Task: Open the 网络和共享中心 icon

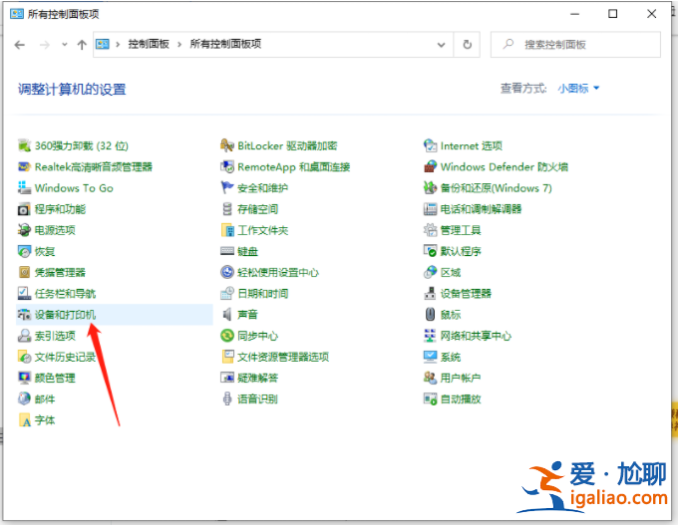Action: (x=430, y=336)
